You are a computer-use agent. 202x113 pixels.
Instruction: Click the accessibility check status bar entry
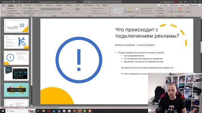tap(42, 108)
